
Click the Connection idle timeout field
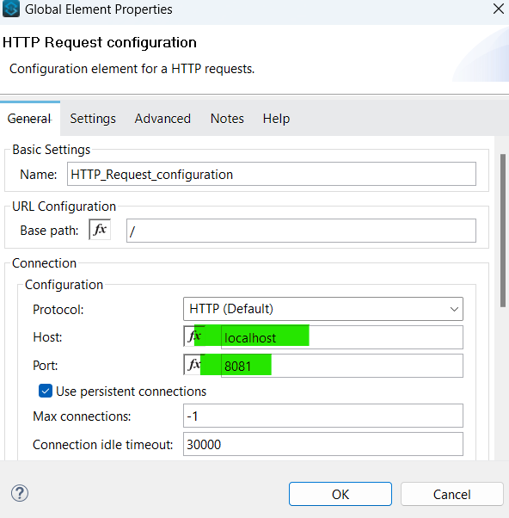tap(323, 444)
